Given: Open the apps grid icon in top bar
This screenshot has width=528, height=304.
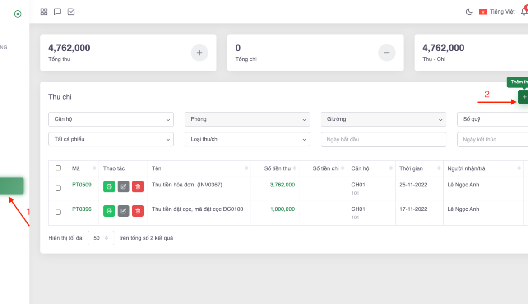Looking at the screenshot, I should 44,12.
